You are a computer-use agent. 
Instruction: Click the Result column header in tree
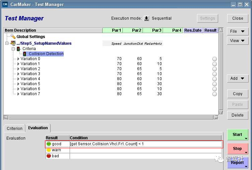210,30
